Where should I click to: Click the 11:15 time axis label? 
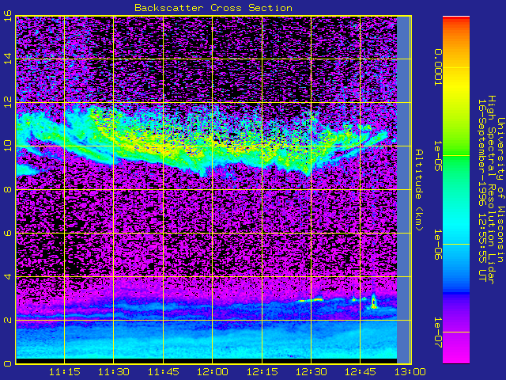point(65,372)
